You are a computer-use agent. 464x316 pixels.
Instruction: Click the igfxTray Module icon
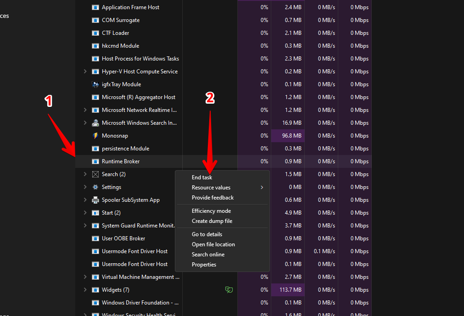click(95, 84)
